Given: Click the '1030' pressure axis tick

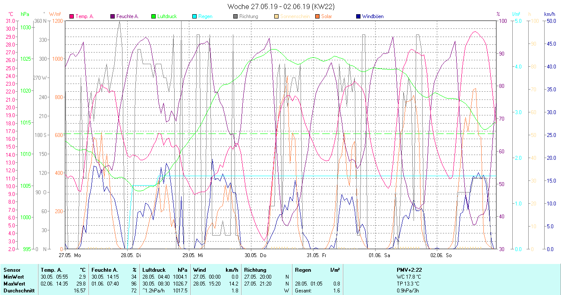Looking at the screenshot, I should point(26,27).
